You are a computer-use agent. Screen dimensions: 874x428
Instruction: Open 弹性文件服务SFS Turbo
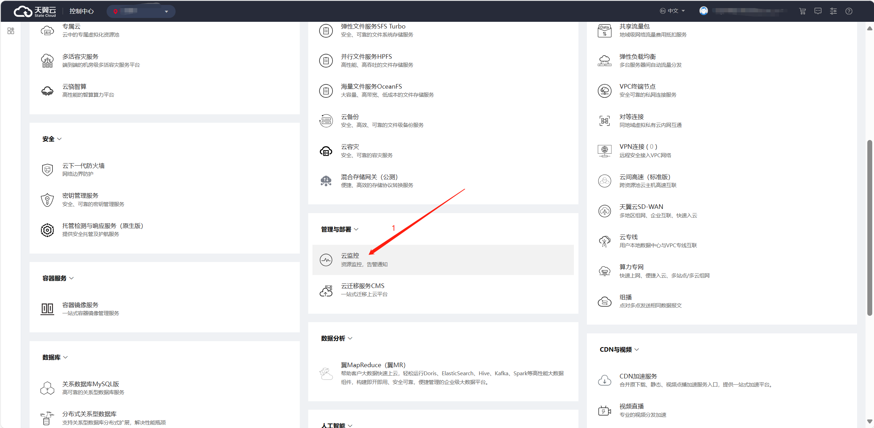(x=373, y=26)
